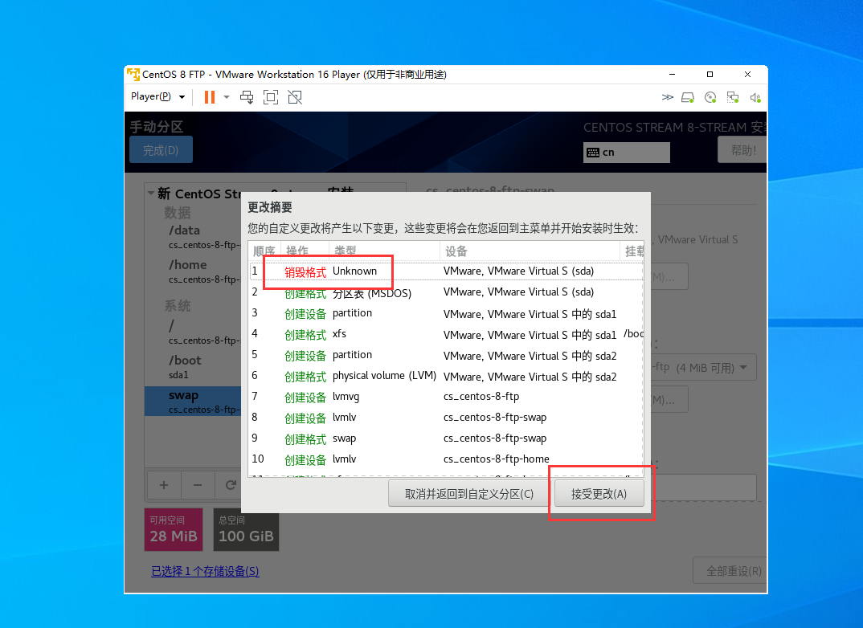Click the Device (设备) column header
Screen dimensions: 863x628
coord(530,251)
